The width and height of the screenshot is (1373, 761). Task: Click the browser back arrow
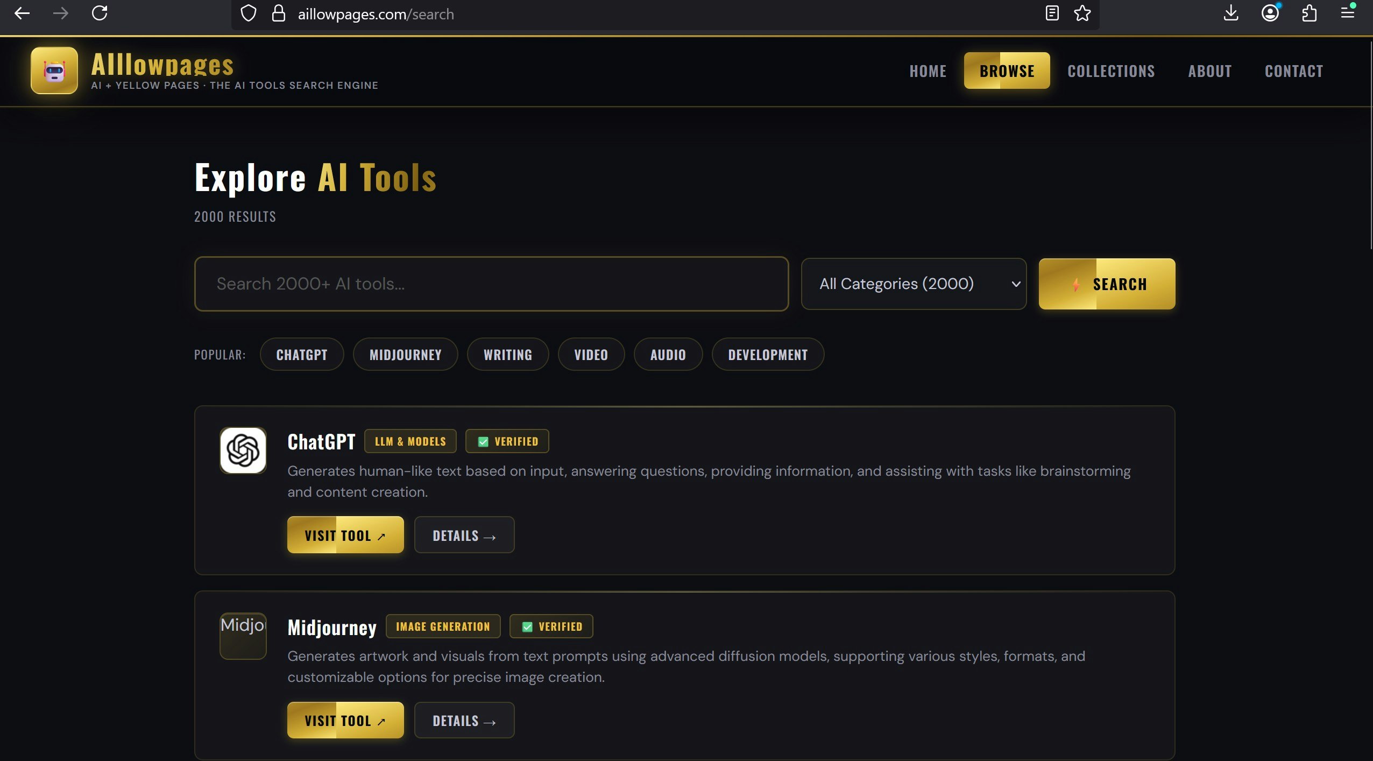click(22, 13)
